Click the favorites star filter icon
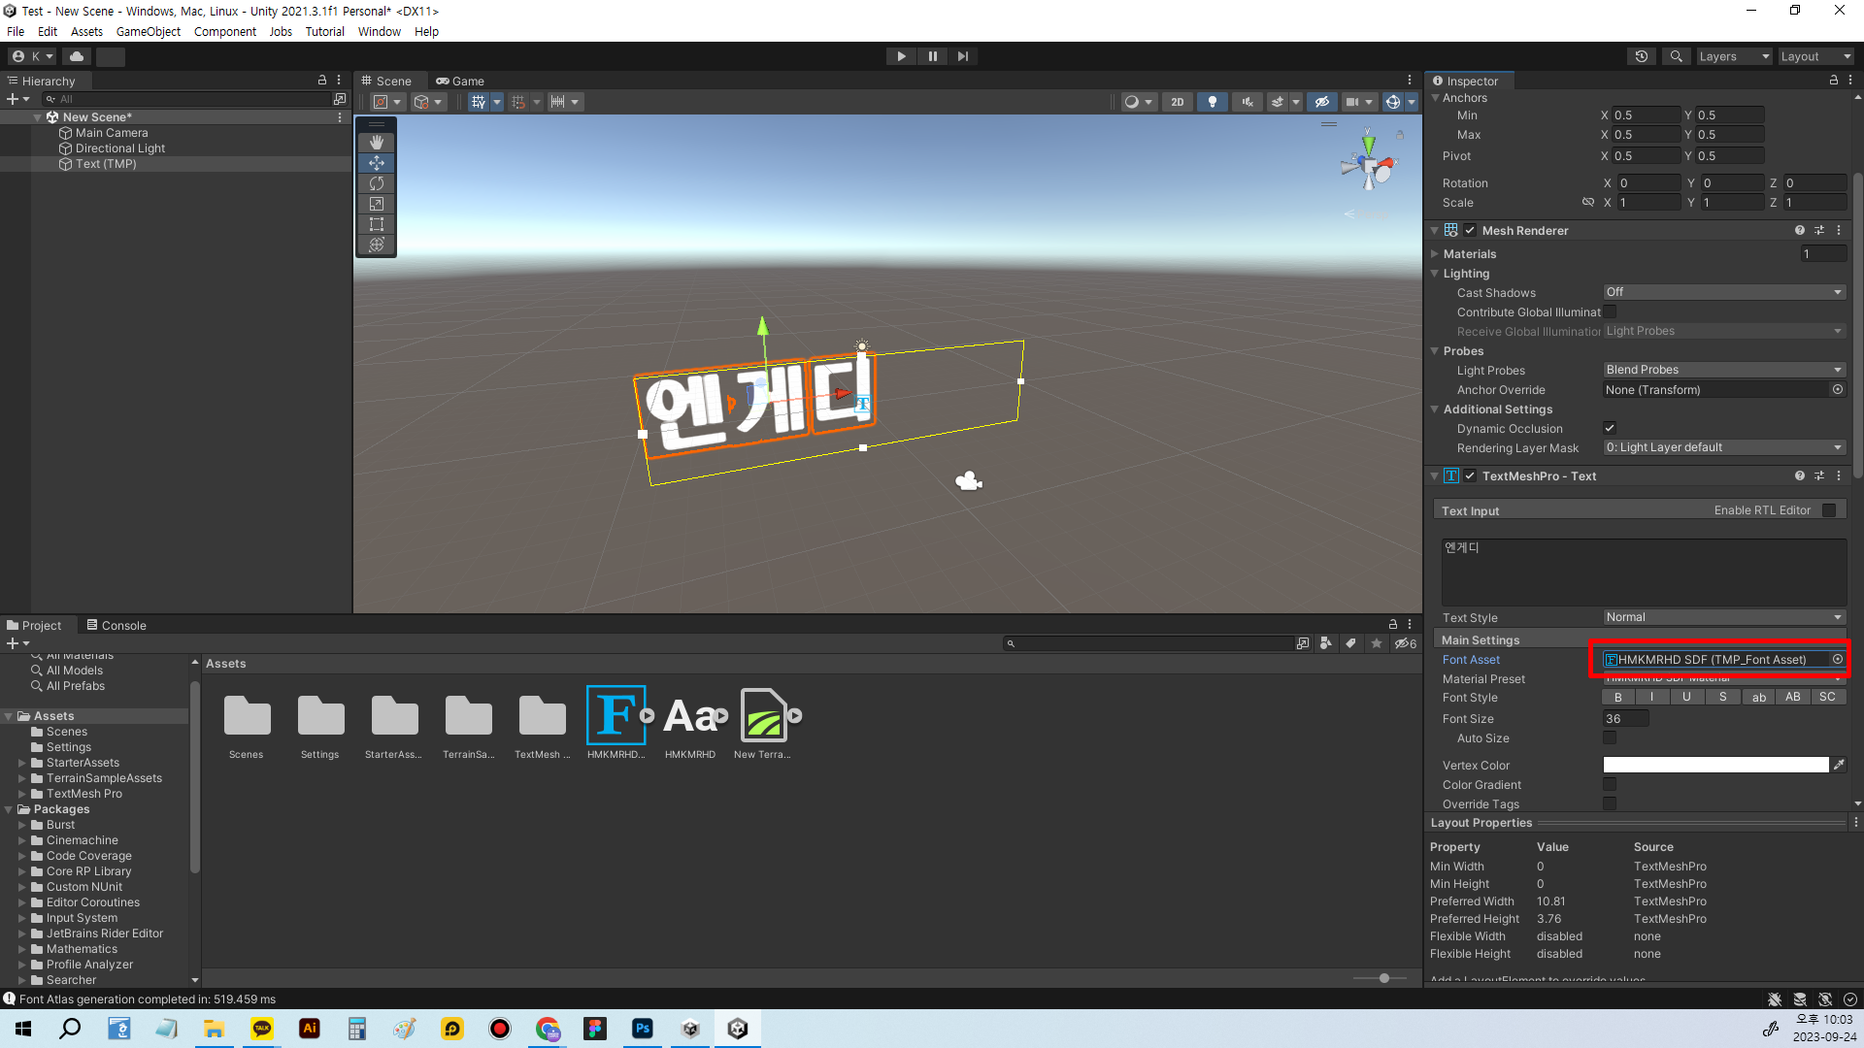 1376,643
